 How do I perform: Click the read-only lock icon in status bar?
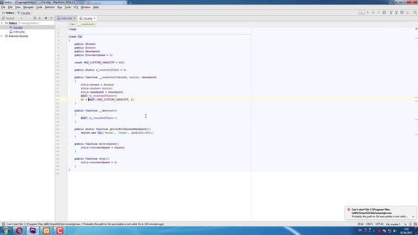(x=405, y=225)
